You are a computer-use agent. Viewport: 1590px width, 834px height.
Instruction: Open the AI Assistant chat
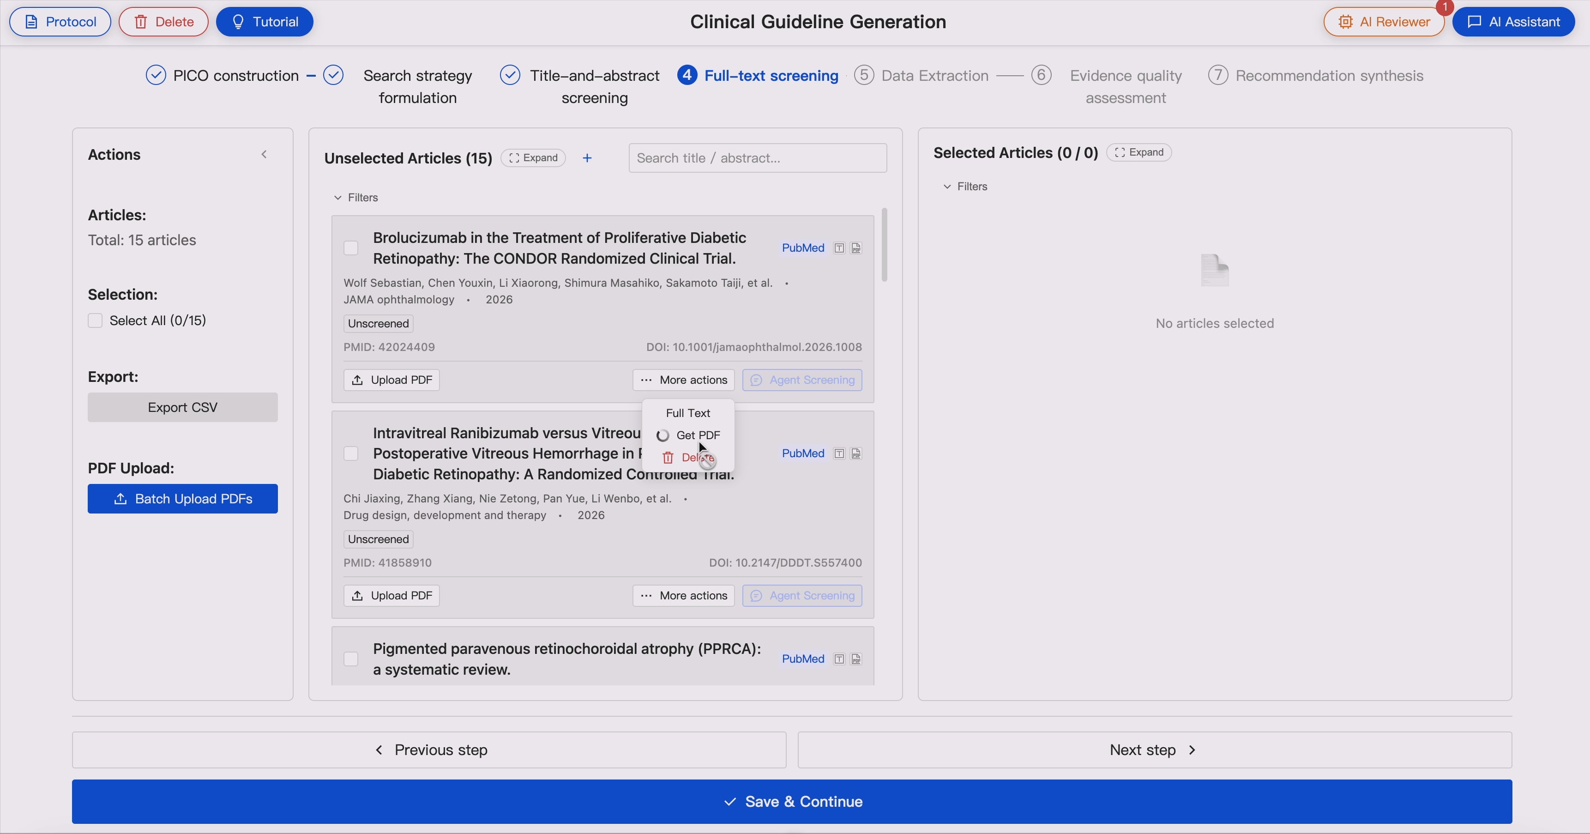click(1513, 22)
